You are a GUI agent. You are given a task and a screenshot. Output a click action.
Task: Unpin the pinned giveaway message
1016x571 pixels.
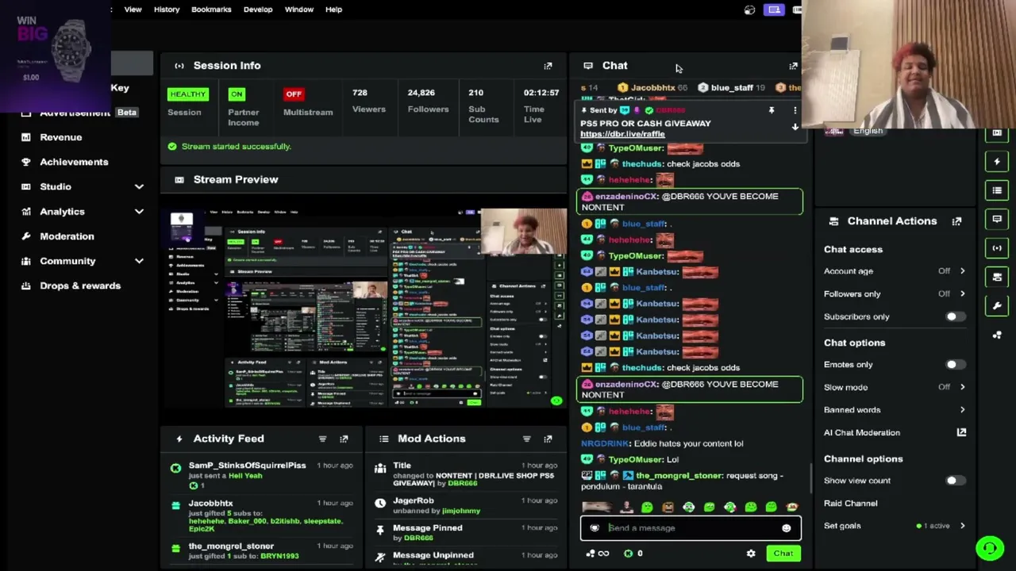(x=771, y=111)
